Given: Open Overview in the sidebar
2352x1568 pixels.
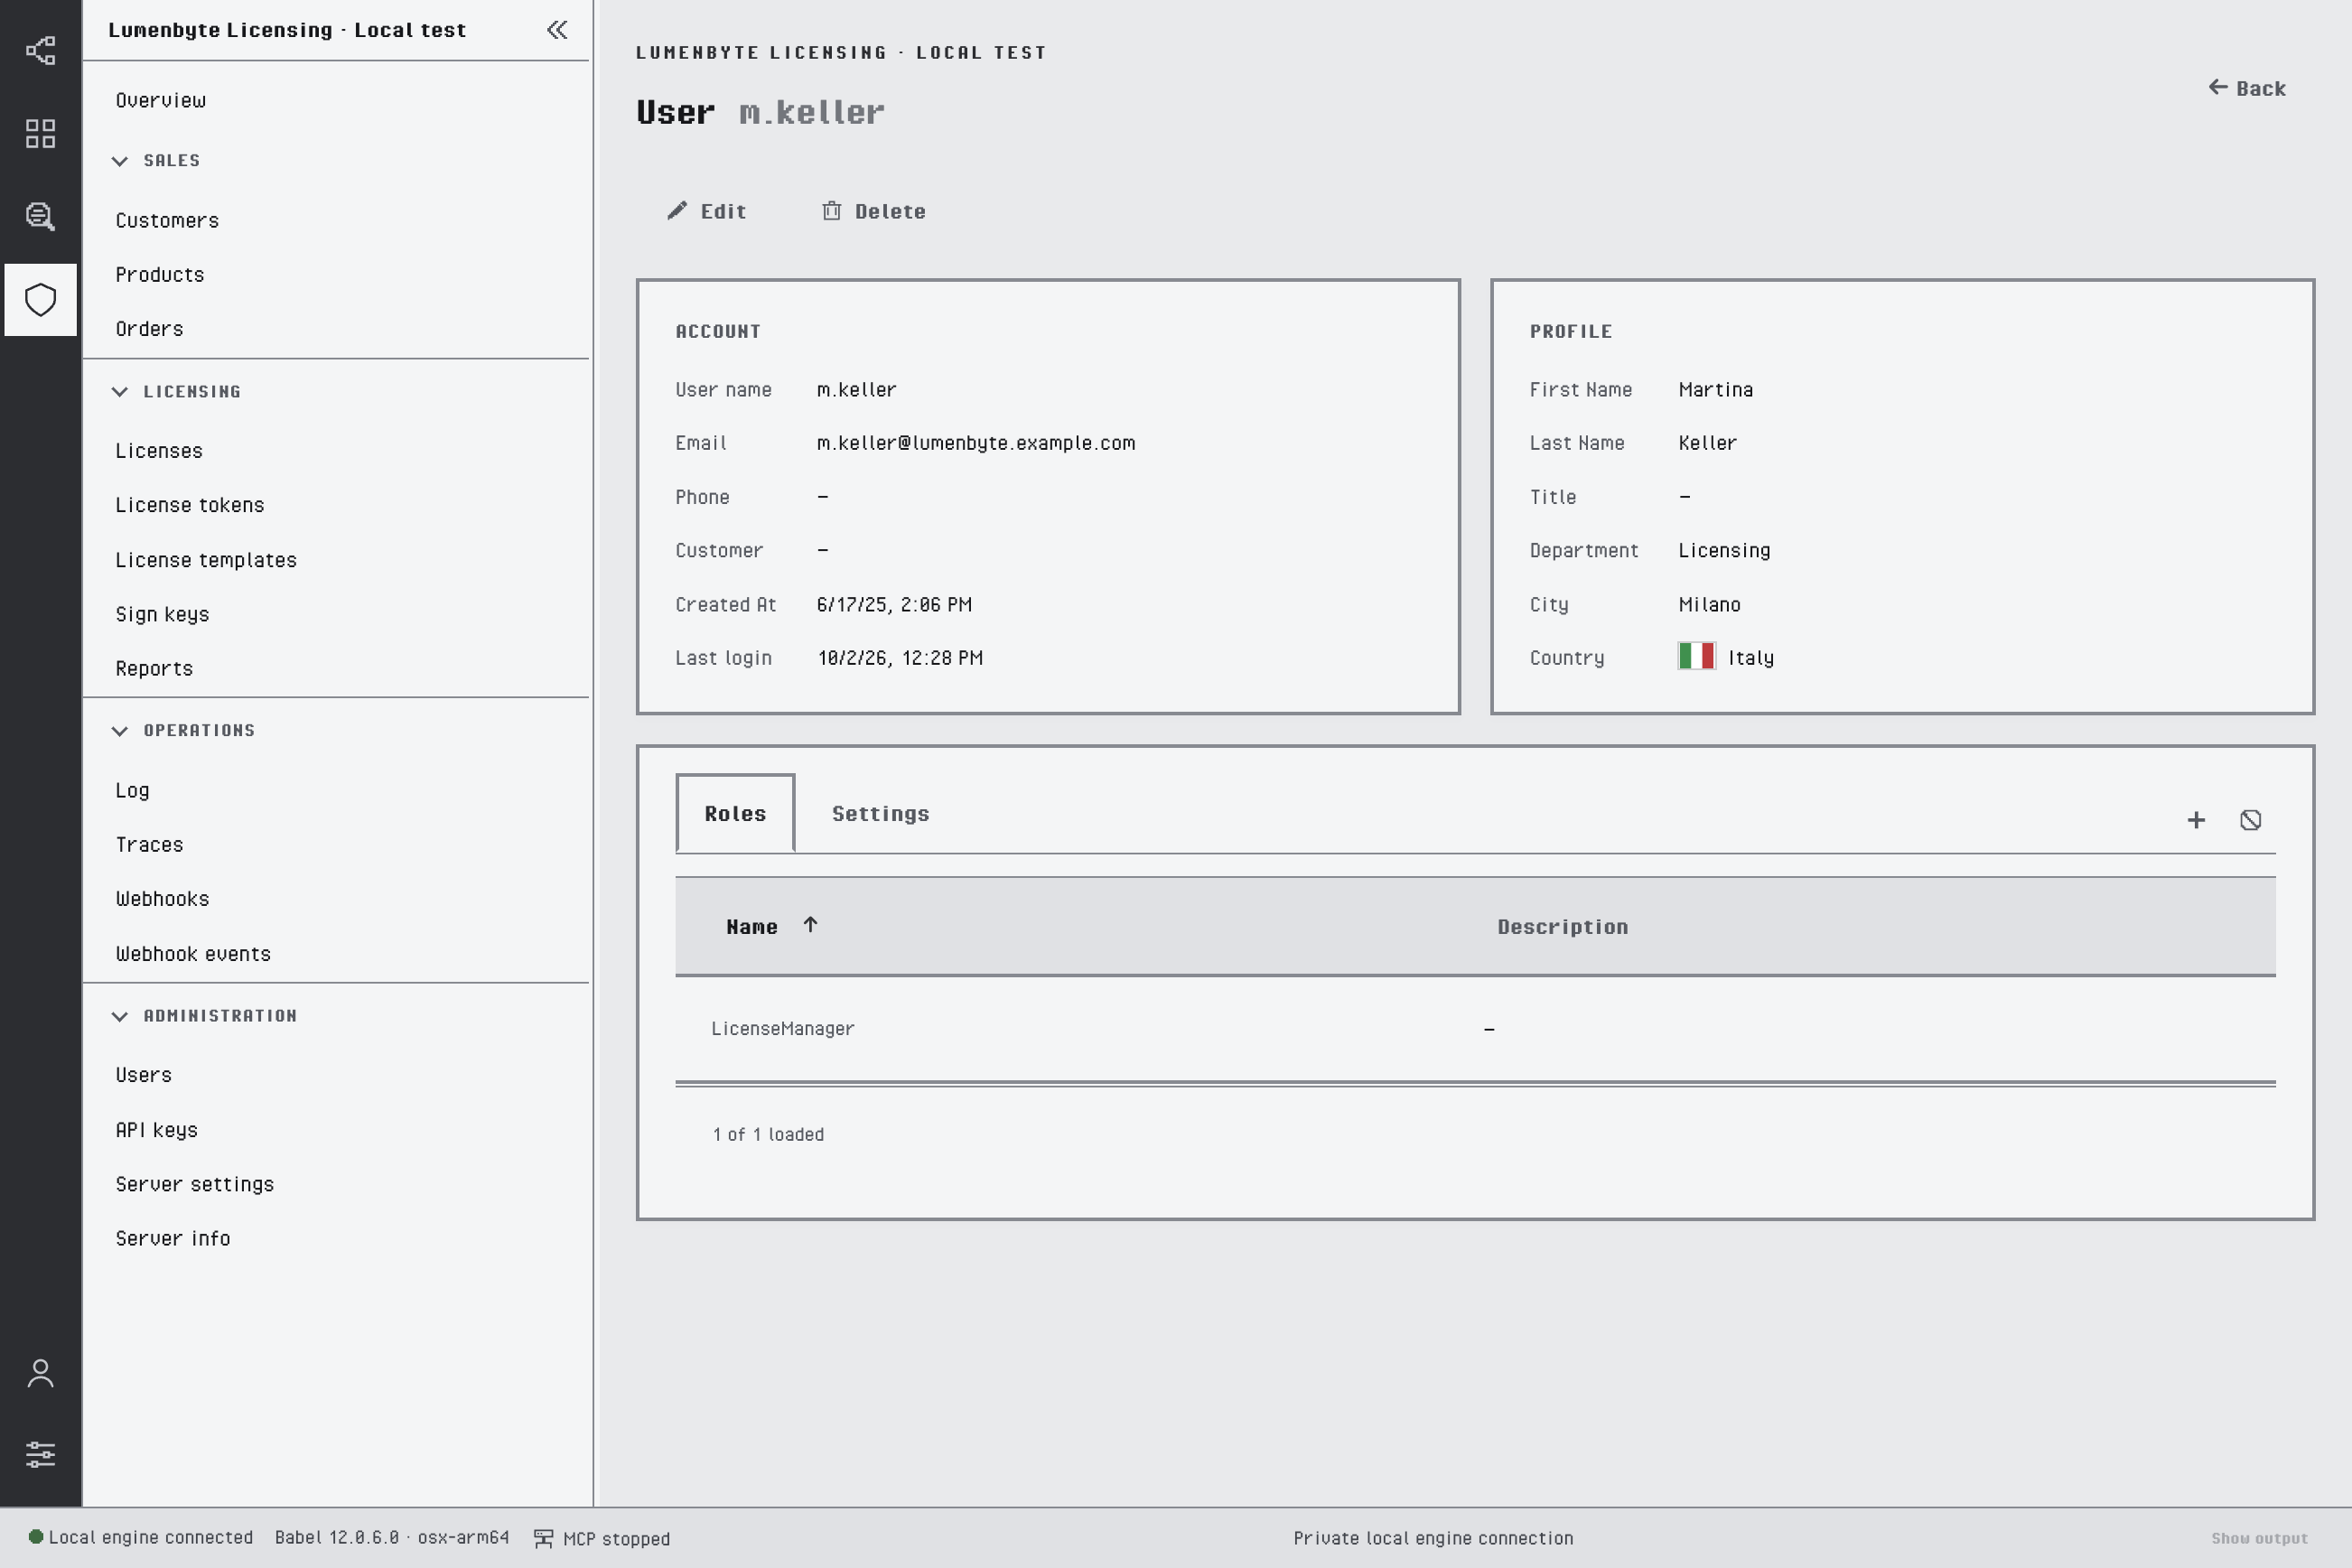Looking at the screenshot, I should coord(161,100).
